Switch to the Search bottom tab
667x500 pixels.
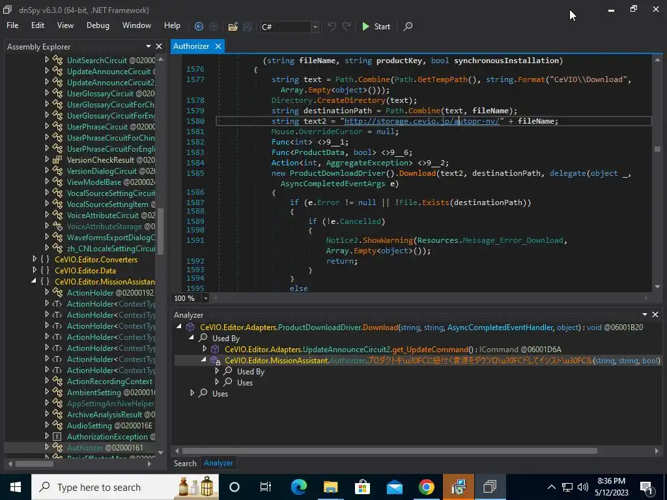(185, 463)
